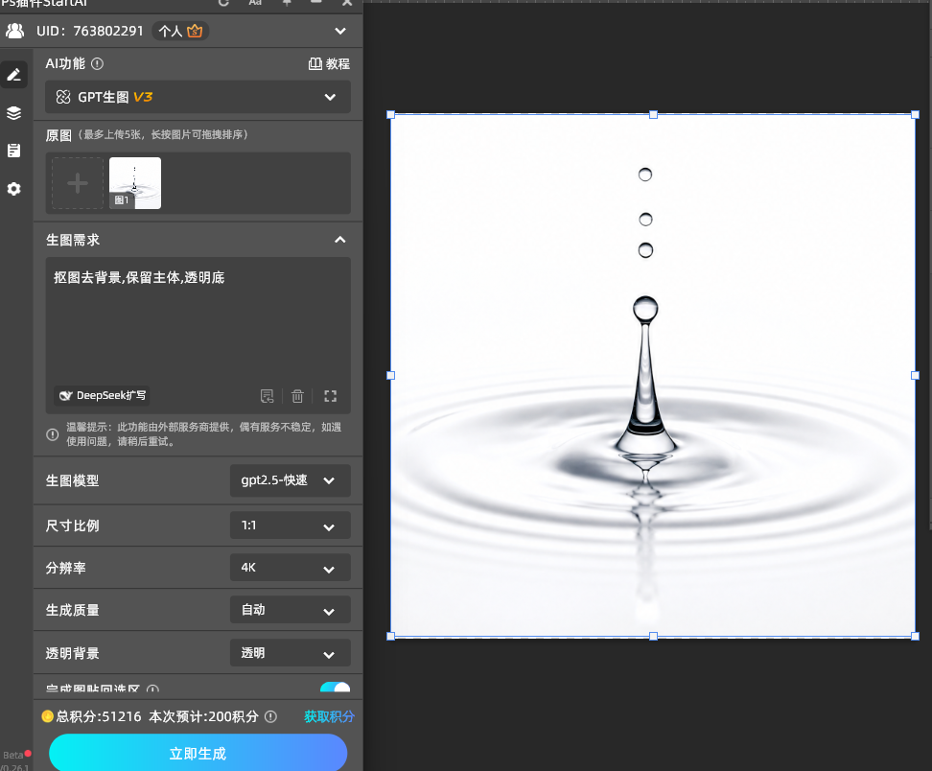932x771 pixels.
Task: Click the DeepSeek whale icon
Action: [65, 396]
